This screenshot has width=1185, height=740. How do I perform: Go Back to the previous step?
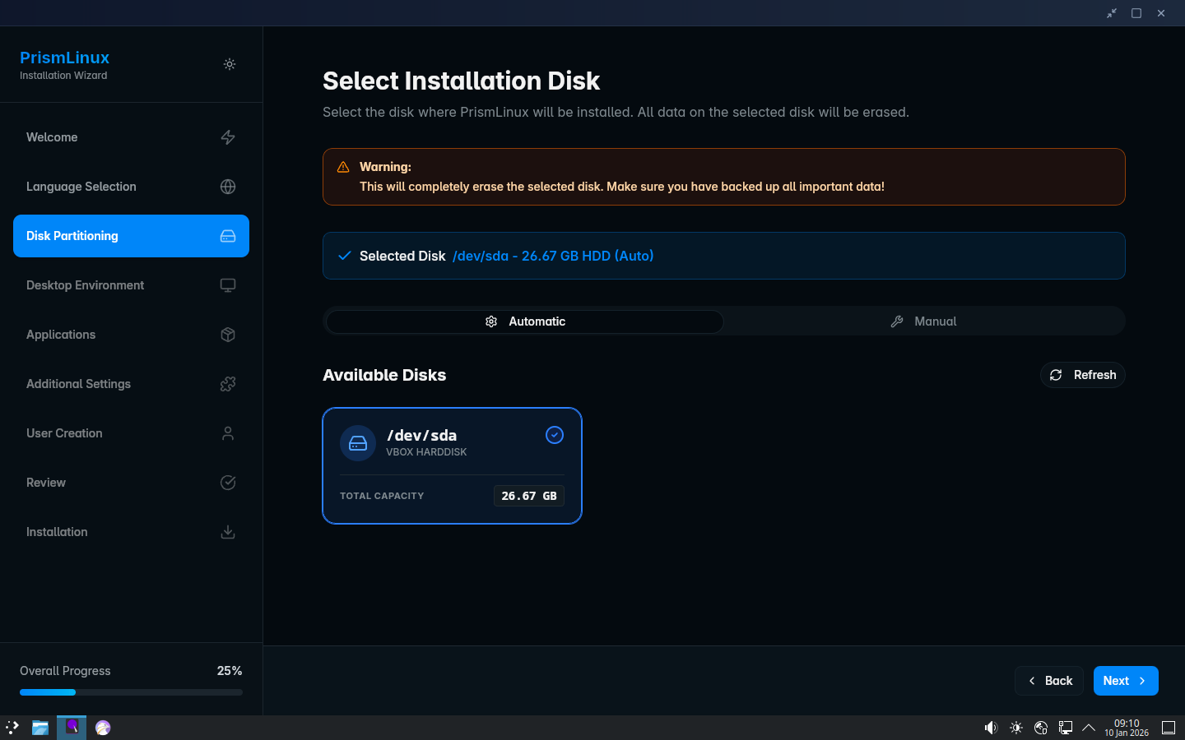pyautogui.click(x=1049, y=681)
